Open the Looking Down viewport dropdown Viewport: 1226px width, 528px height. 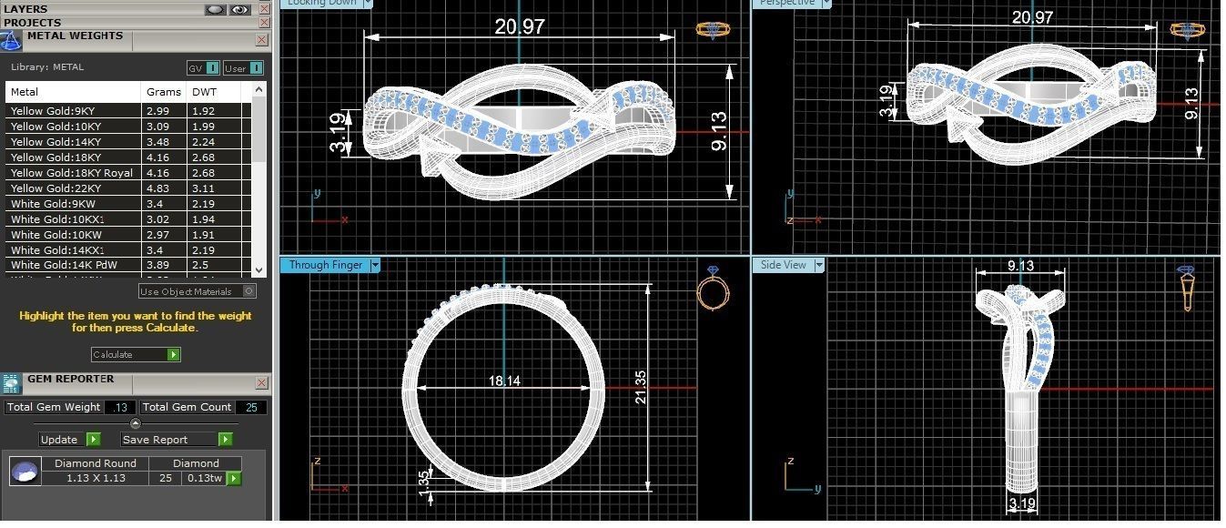click(368, 3)
